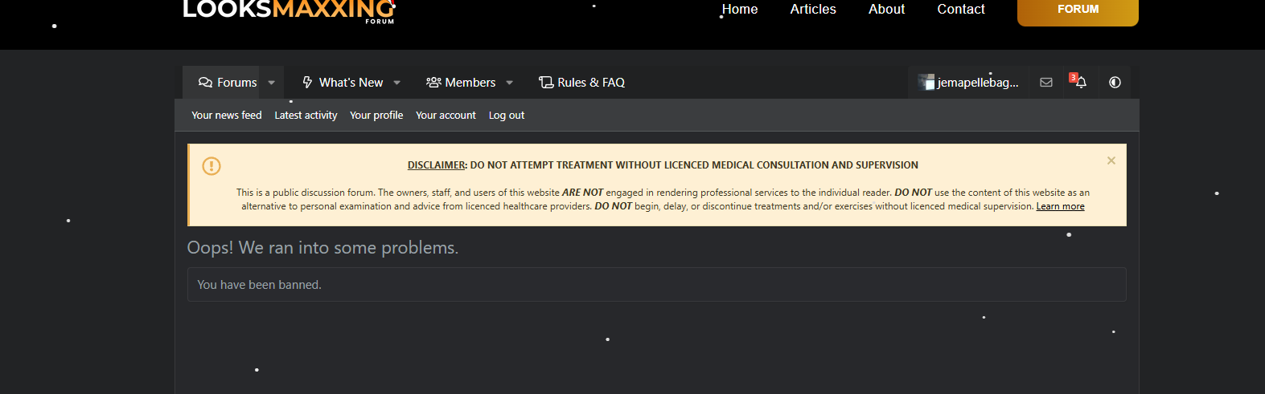Follow the Learn more link
Viewport: 1265px width, 394px height.
[x=1060, y=206]
